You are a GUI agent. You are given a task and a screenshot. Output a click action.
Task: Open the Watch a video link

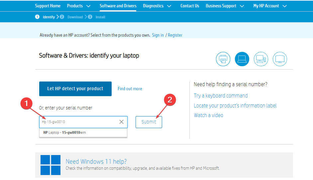[x=208, y=115]
